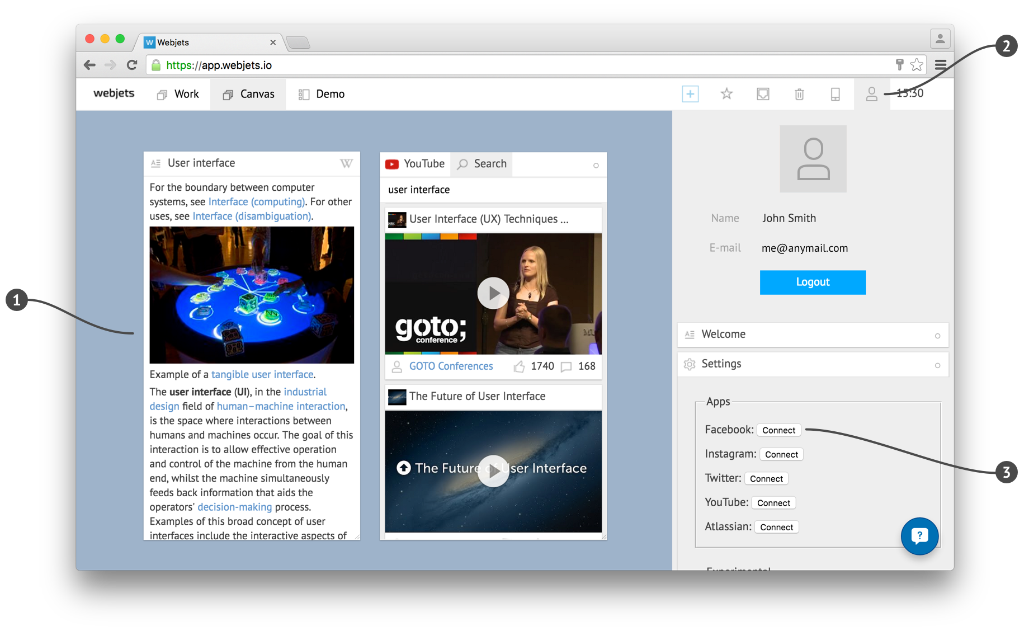Click the User Interface (UX) Techniques title

pos(489,219)
